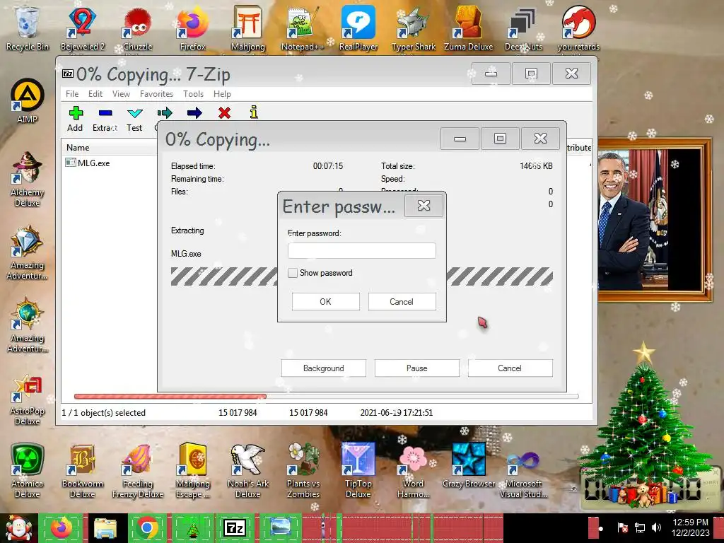The height and width of the screenshot is (543, 724).
Task: Open the Recycle Bin desktop icon
Action: click(28, 28)
